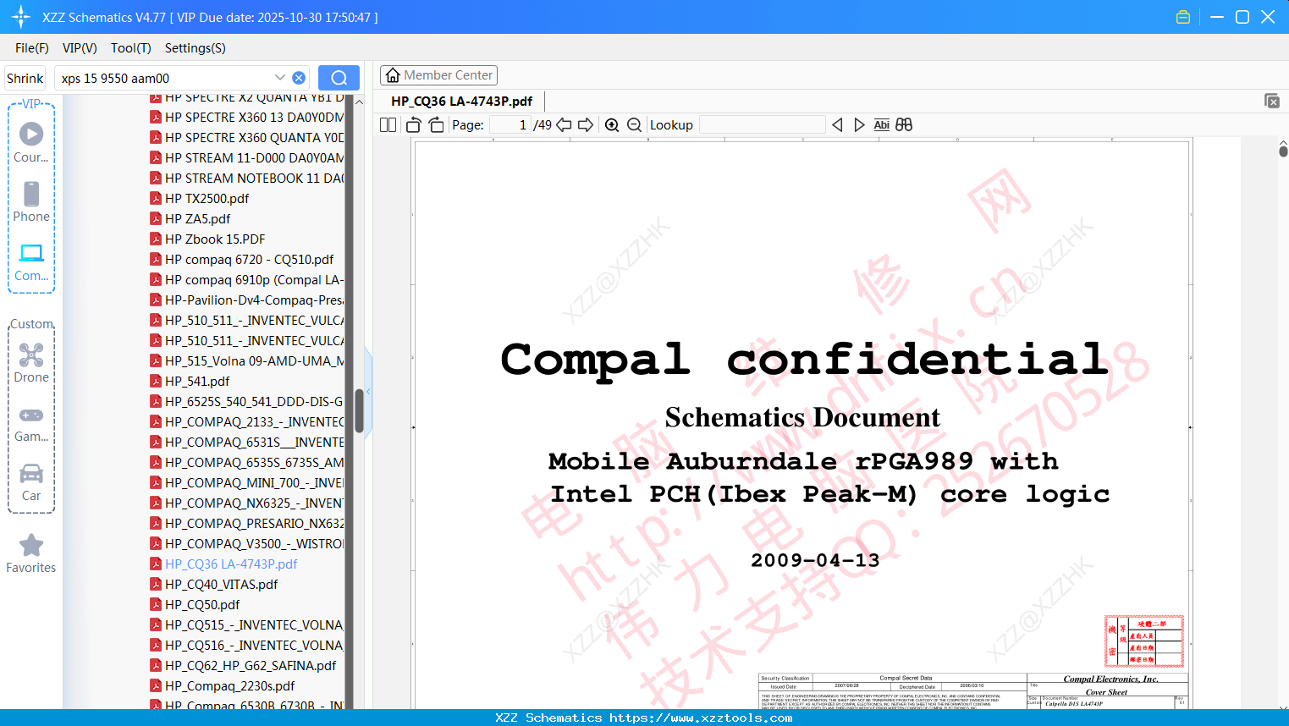Screen dimensions: 1289x726
Task: Click the Lookup text field
Action: [x=763, y=125]
